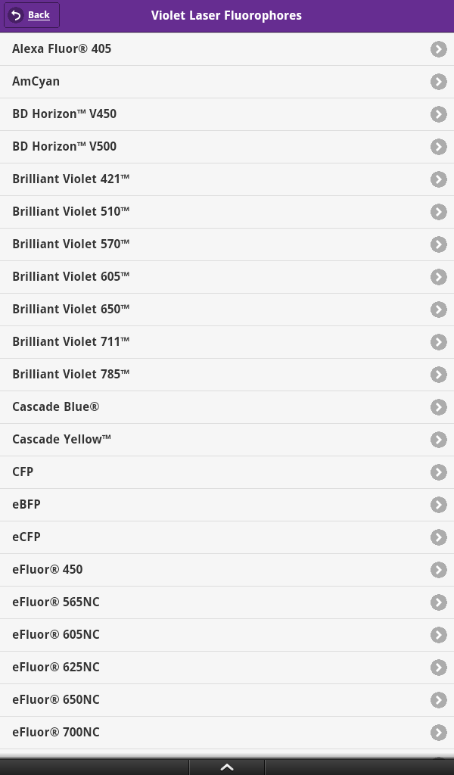Image resolution: width=454 pixels, height=775 pixels.
Task: Click the arrow icon next to eBFP
Action: coord(438,505)
